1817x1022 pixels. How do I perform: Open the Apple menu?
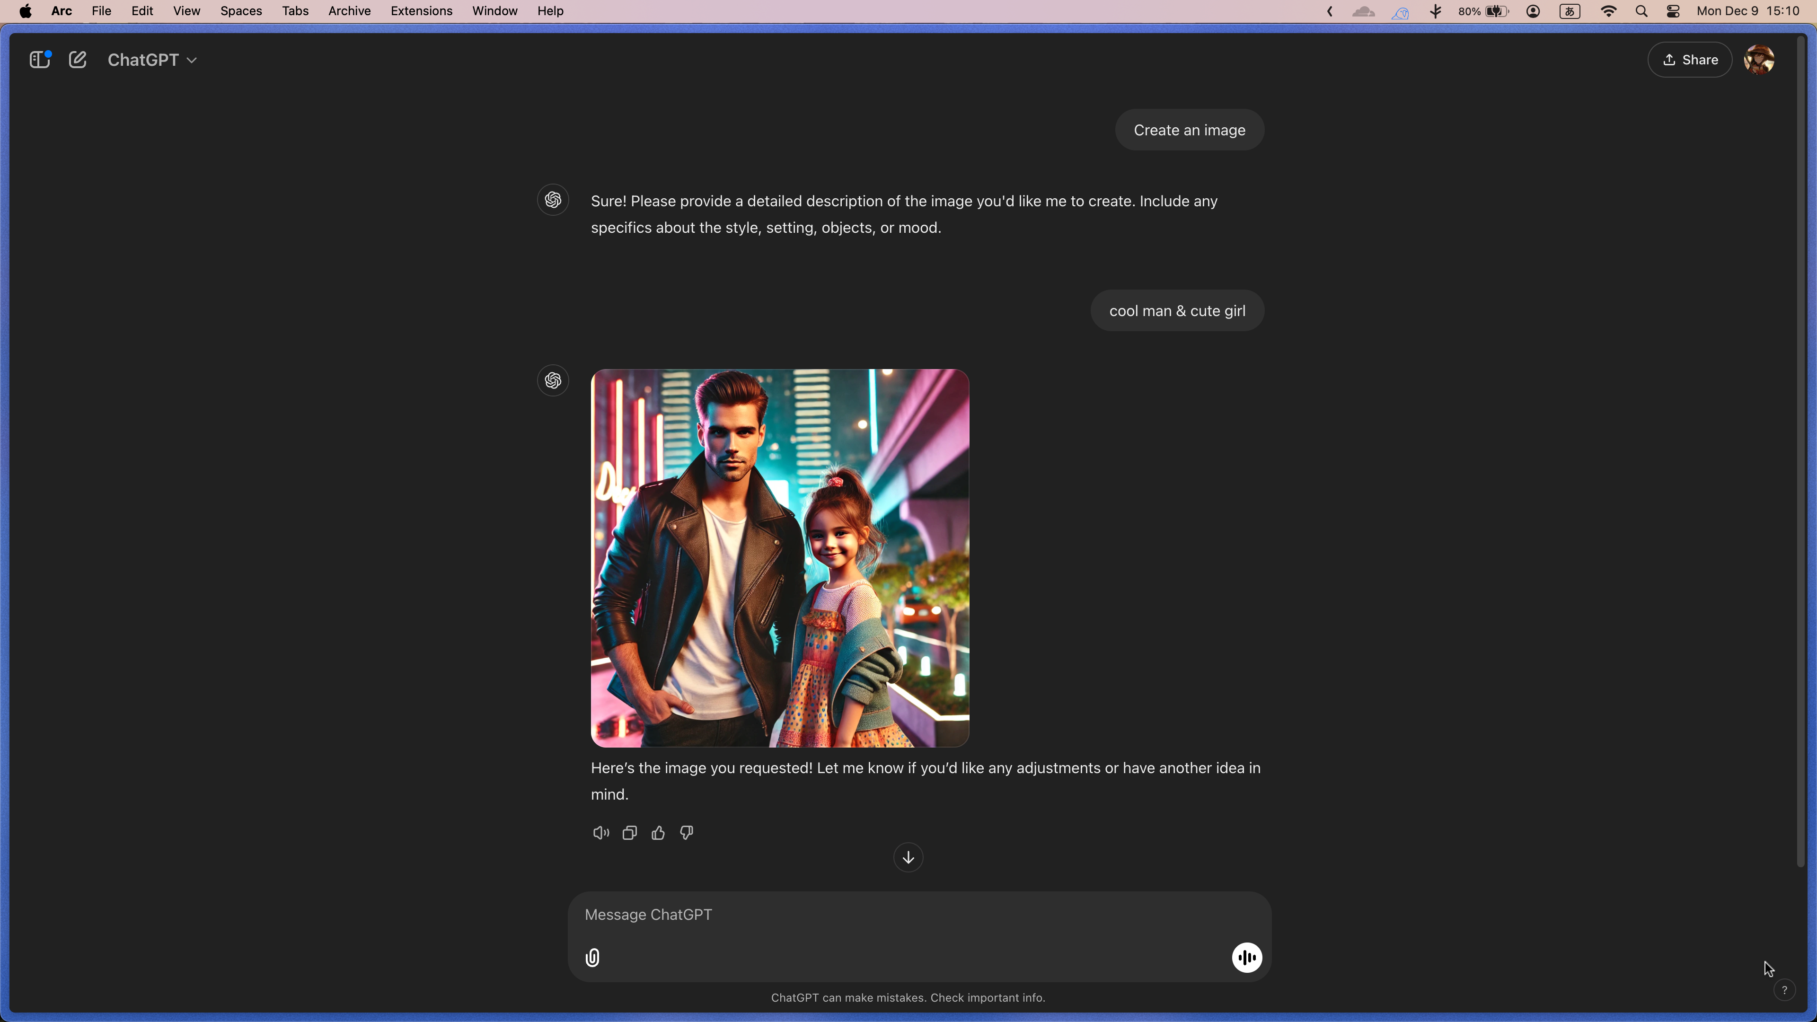pyautogui.click(x=26, y=10)
